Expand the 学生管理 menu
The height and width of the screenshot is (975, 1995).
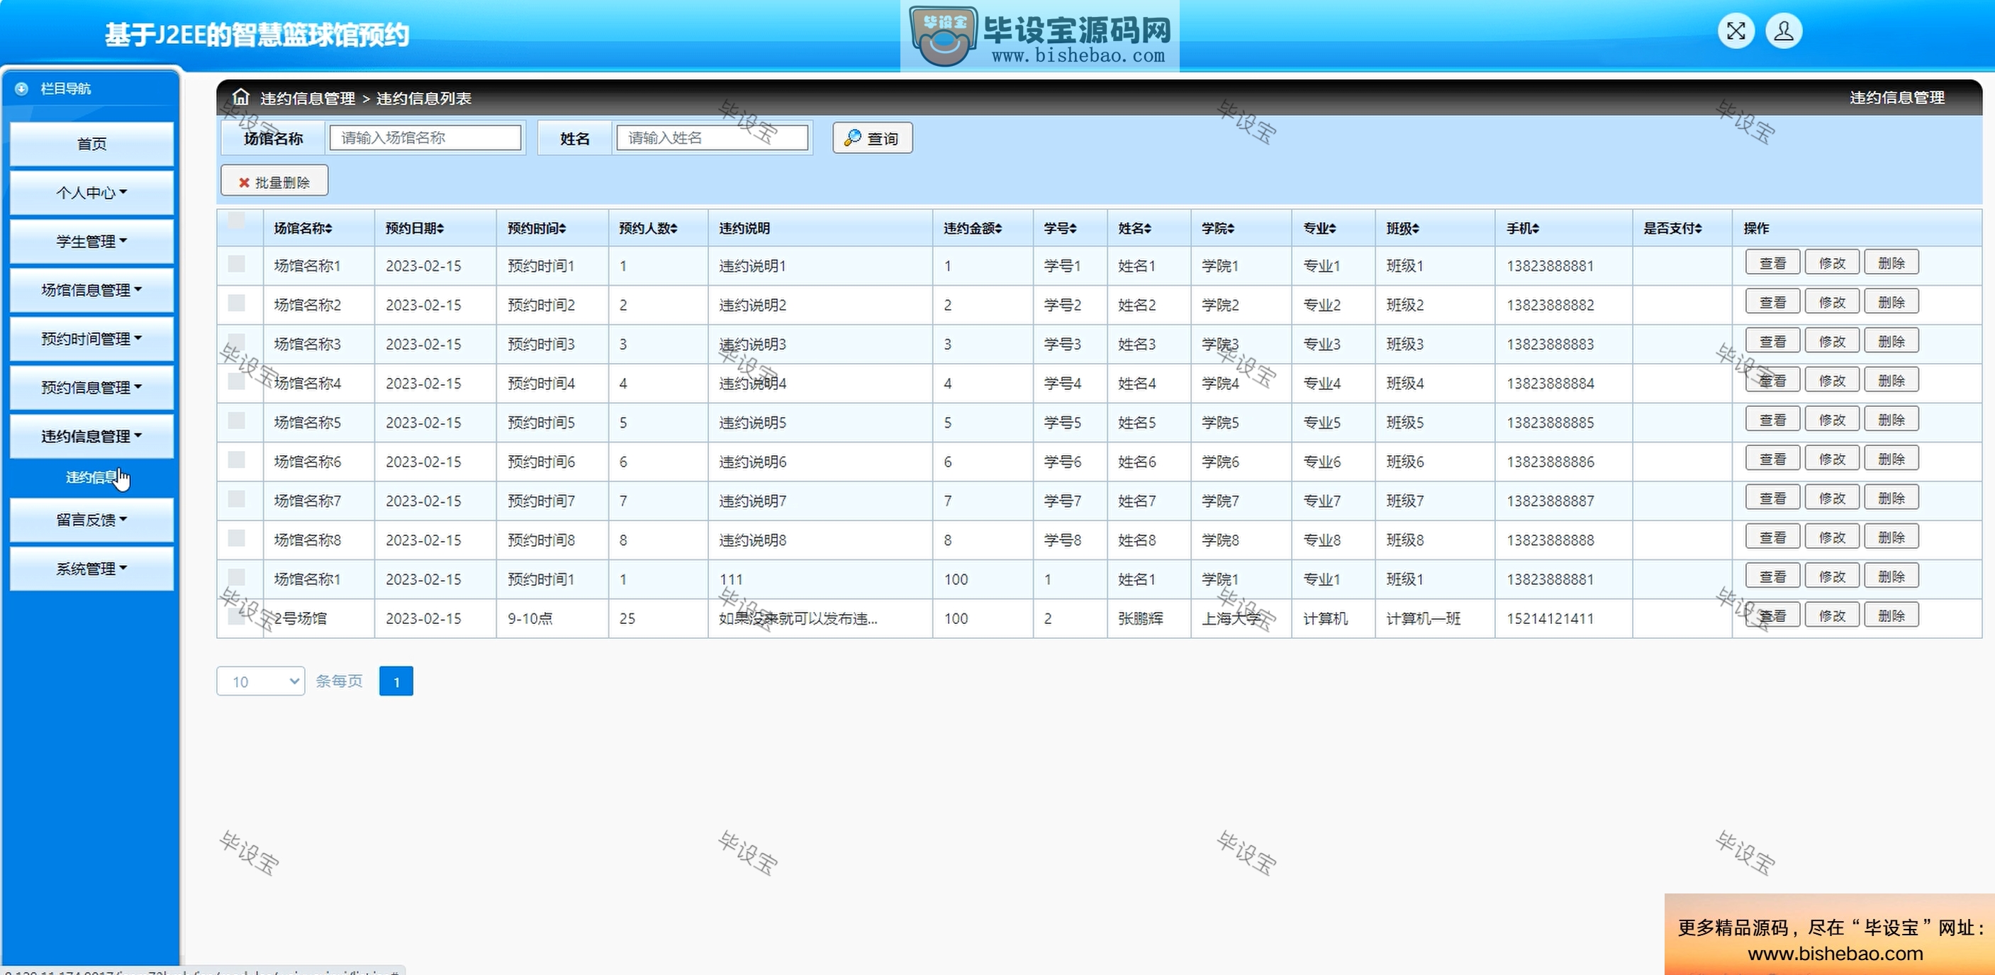click(x=91, y=241)
